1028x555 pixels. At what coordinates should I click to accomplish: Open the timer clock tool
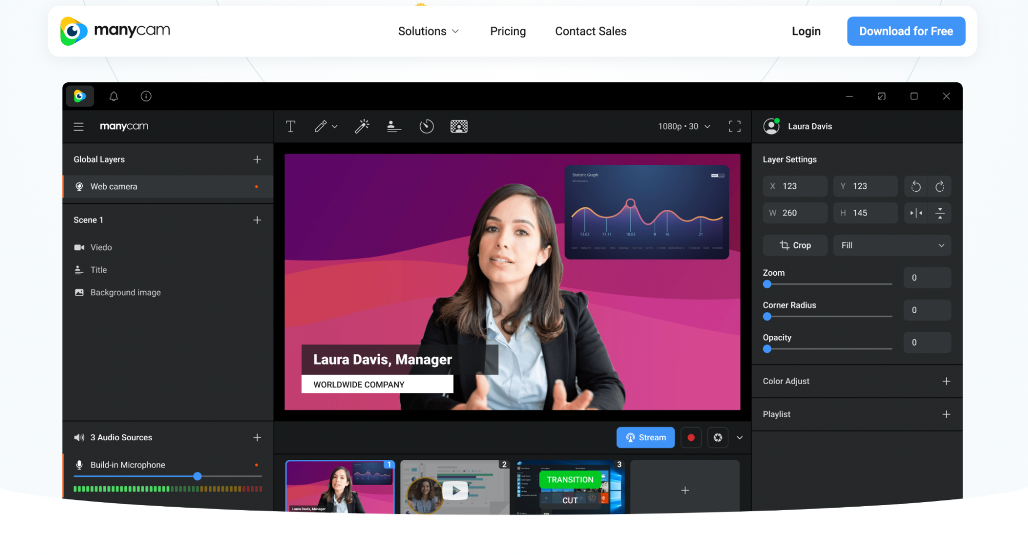point(426,127)
